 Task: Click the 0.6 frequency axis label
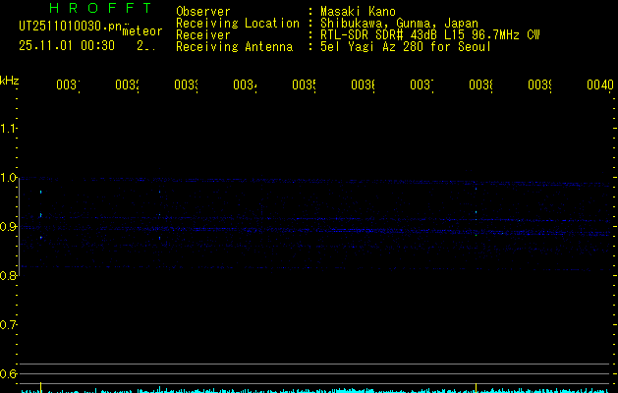point(9,374)
